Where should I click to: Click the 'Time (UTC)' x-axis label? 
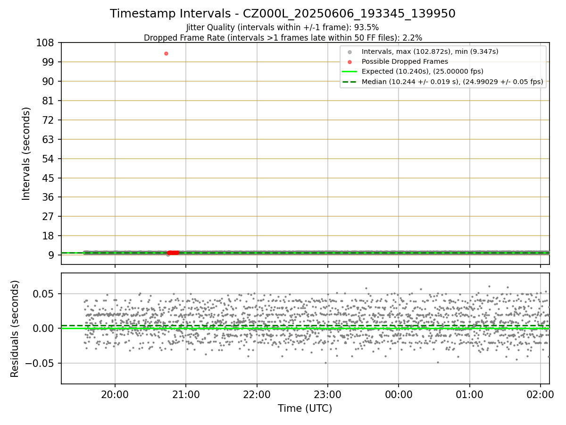coord(305,408)
